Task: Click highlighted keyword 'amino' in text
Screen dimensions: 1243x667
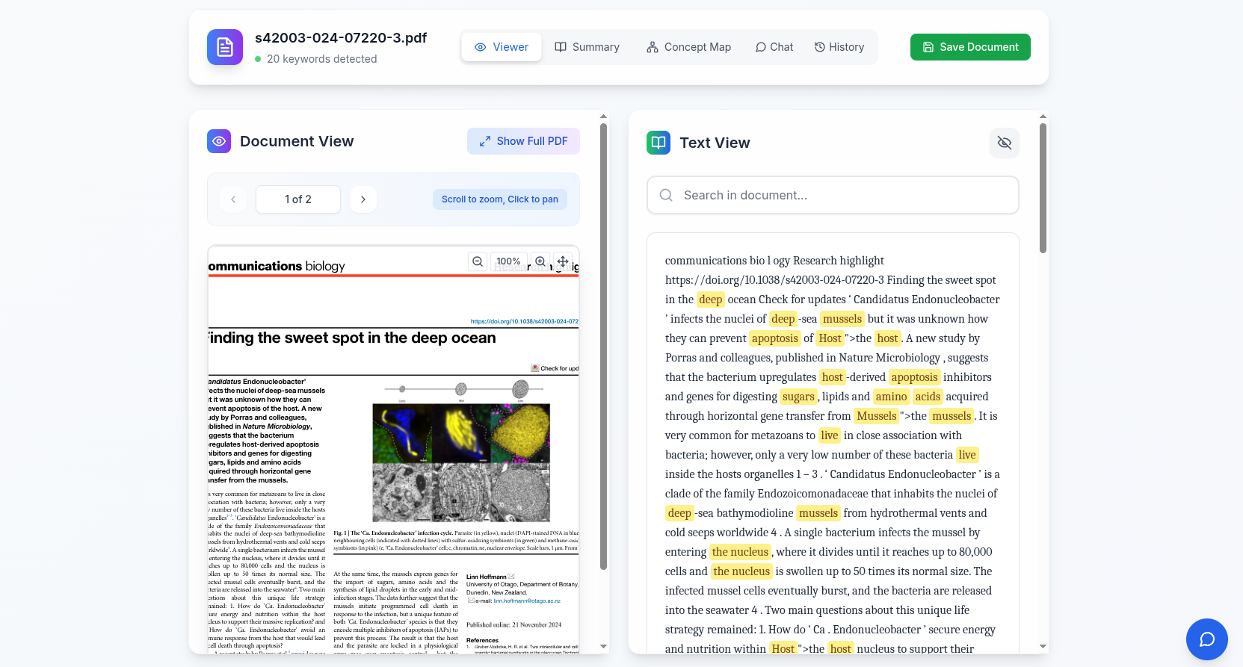Action: (891, 397)
